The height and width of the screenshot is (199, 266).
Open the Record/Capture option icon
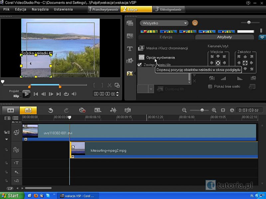(82, 110)
